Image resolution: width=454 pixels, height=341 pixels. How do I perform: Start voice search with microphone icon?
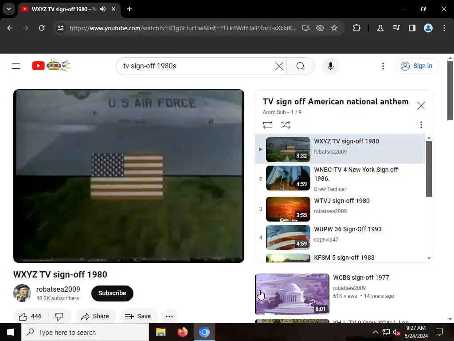(x=330, y=66)
